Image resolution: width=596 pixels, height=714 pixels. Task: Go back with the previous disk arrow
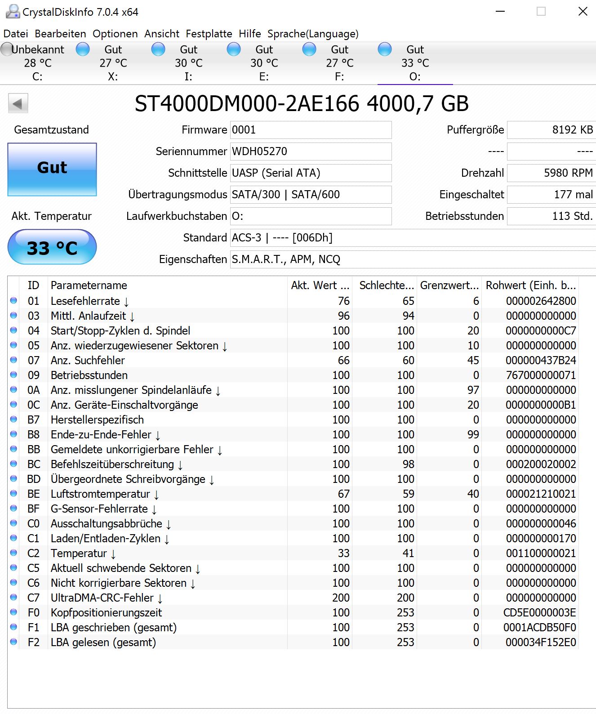(x=18, y=103)
